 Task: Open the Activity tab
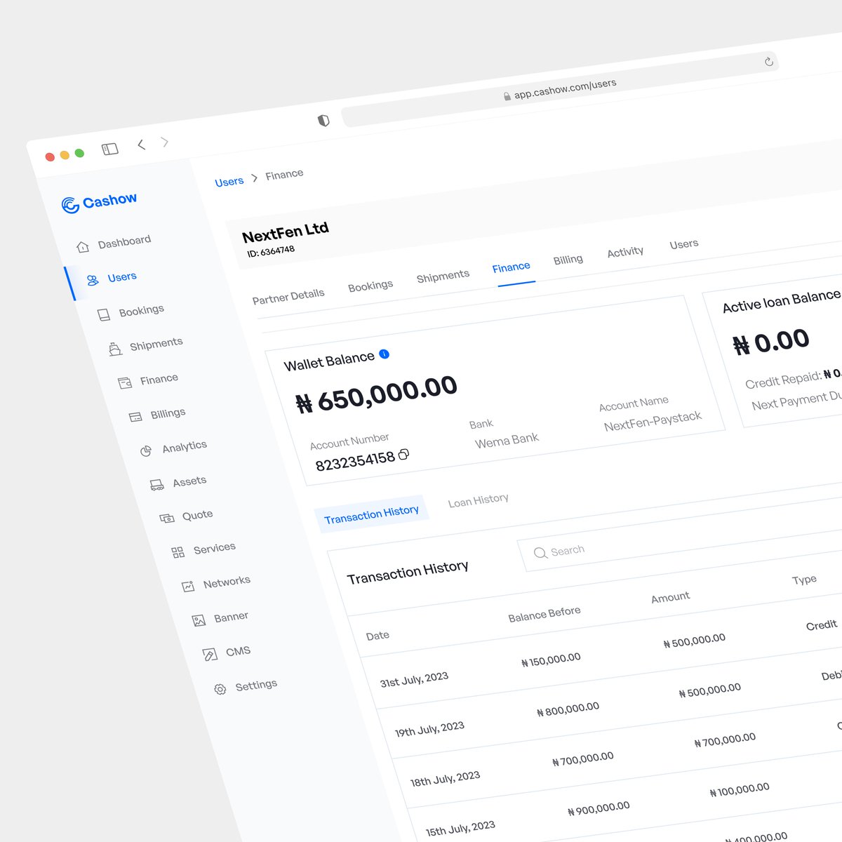pyautogui.click(x=625, y=252)
